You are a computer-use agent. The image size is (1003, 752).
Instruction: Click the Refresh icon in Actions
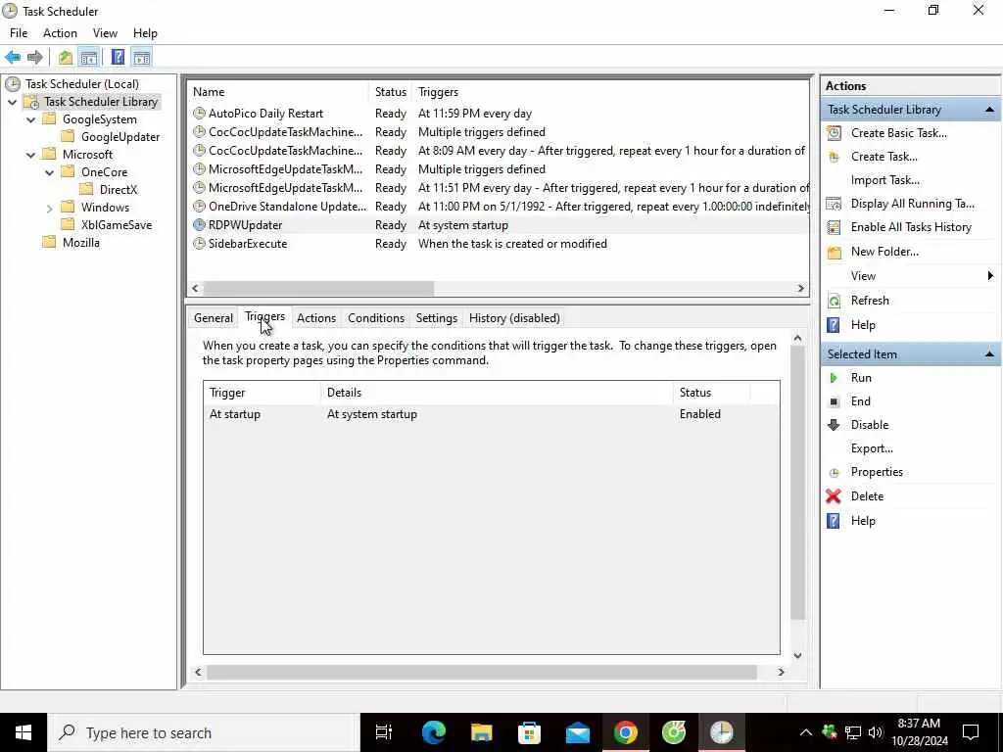(835, 301)
